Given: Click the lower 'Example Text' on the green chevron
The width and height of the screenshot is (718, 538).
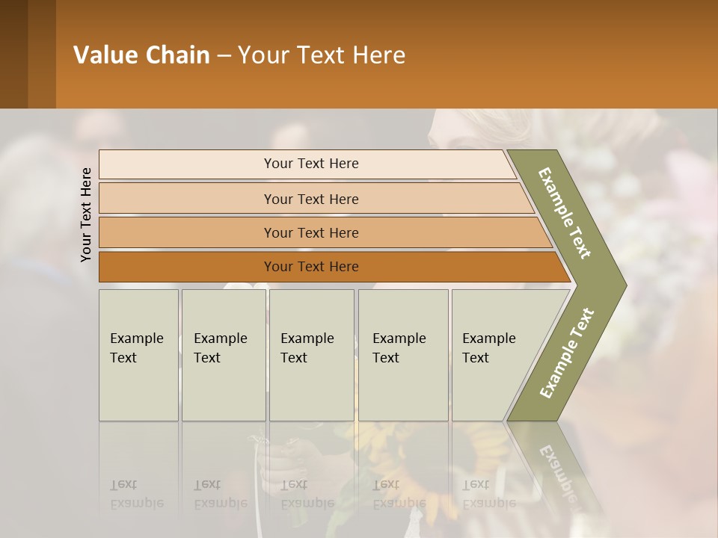Looking at the screenshot, I should coord(567,353).
